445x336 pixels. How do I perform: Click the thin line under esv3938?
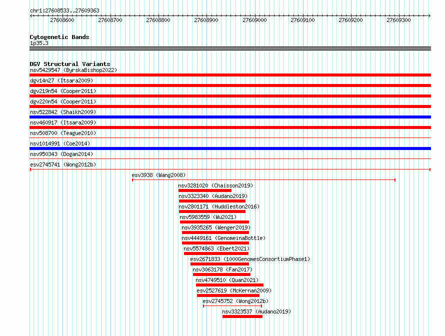(263, 180)
